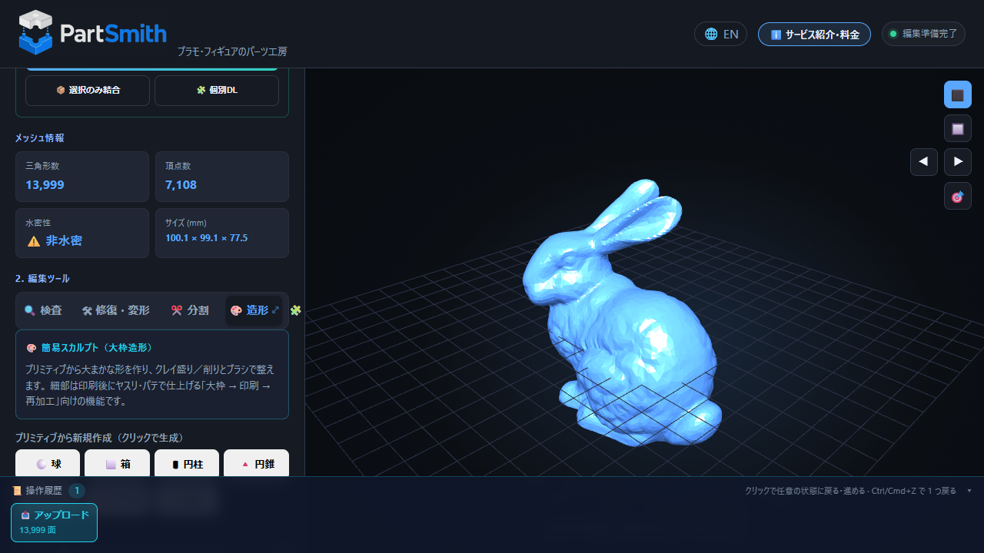The height and width of the screenshot is (553, 984).
Task: Click the メッシュ情報 section header
Action: point(39,138)
